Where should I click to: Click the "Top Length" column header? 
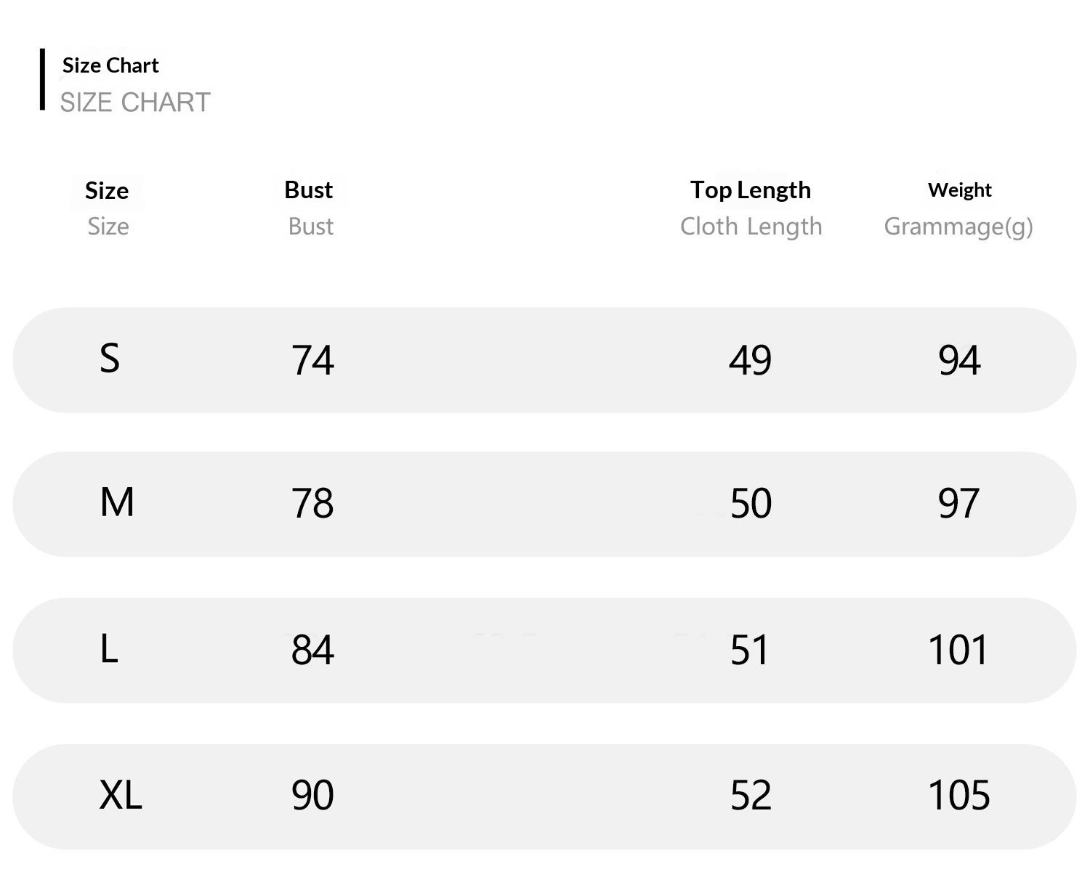click(750, 189)
